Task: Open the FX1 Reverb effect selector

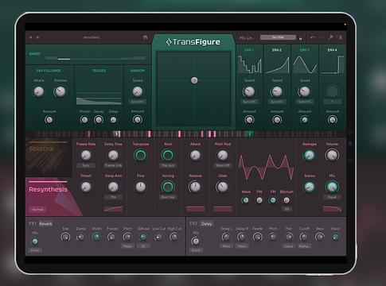Action: pos(46,224)
